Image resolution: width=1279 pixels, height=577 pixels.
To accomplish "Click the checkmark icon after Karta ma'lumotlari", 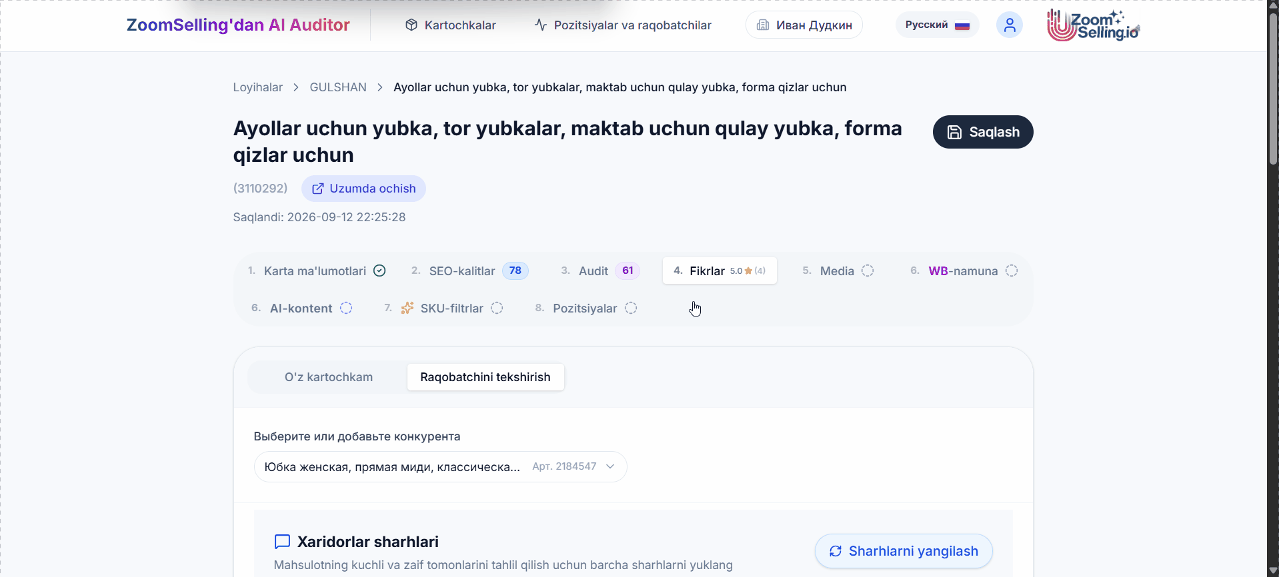I will coord(379,271).
